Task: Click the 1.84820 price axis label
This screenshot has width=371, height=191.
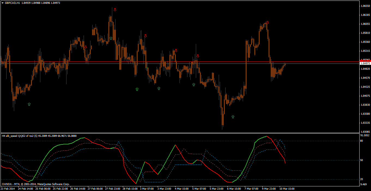Action: [365, 69]
